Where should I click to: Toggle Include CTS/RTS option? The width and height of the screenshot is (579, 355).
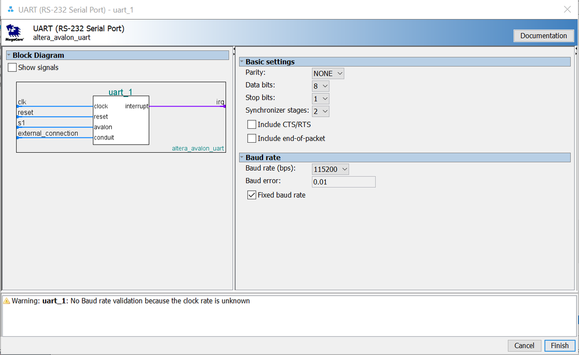pyautogui.click(x=252, y=124)
